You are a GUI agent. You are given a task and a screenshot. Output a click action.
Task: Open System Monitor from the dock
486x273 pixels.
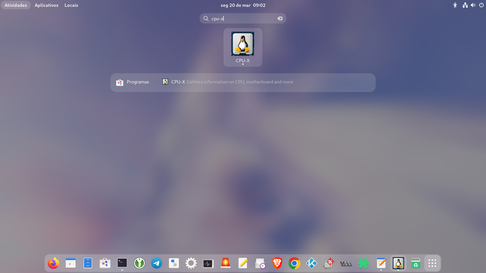point(208,263)
